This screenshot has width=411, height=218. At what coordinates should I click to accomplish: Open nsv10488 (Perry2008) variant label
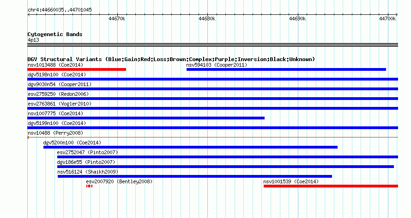(55, 133)
